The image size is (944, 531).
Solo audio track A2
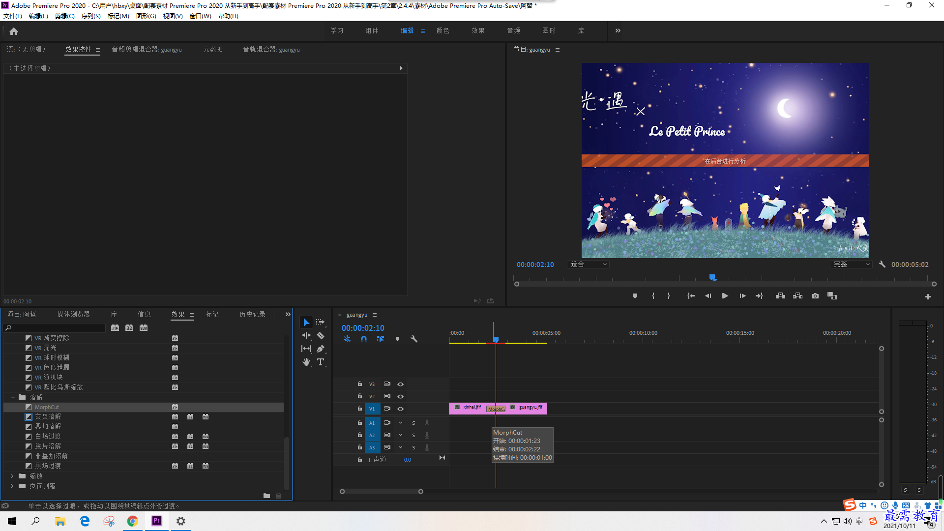[413, 435]
